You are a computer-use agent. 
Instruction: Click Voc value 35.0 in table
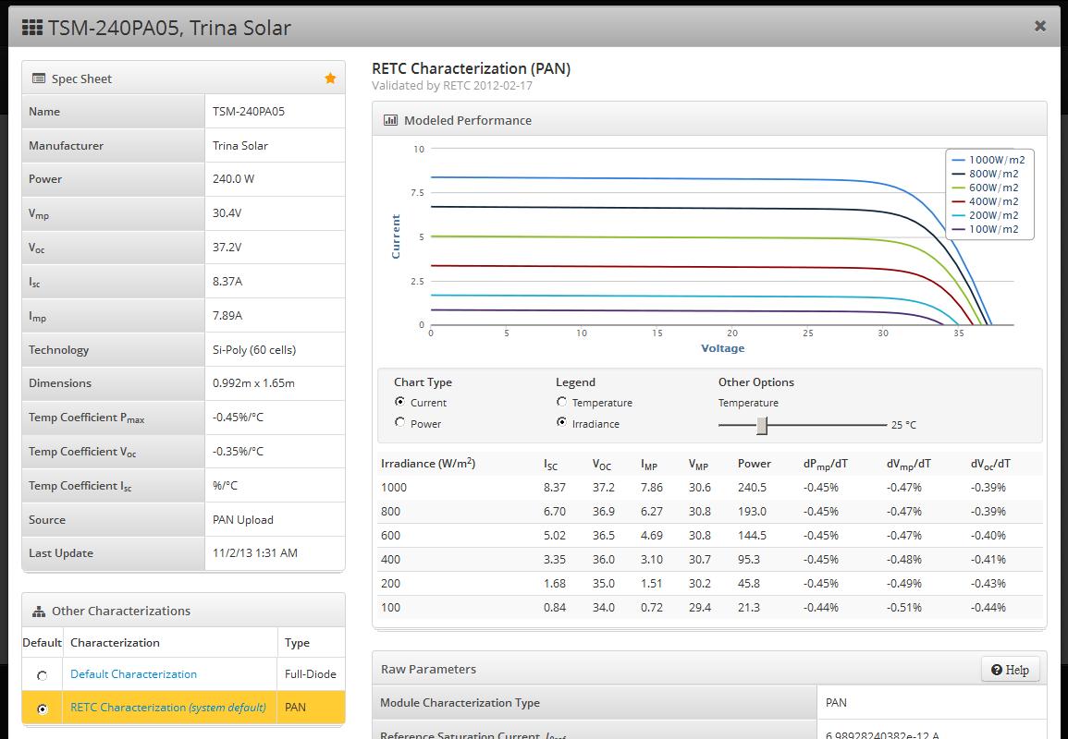[x=604, y=583]
